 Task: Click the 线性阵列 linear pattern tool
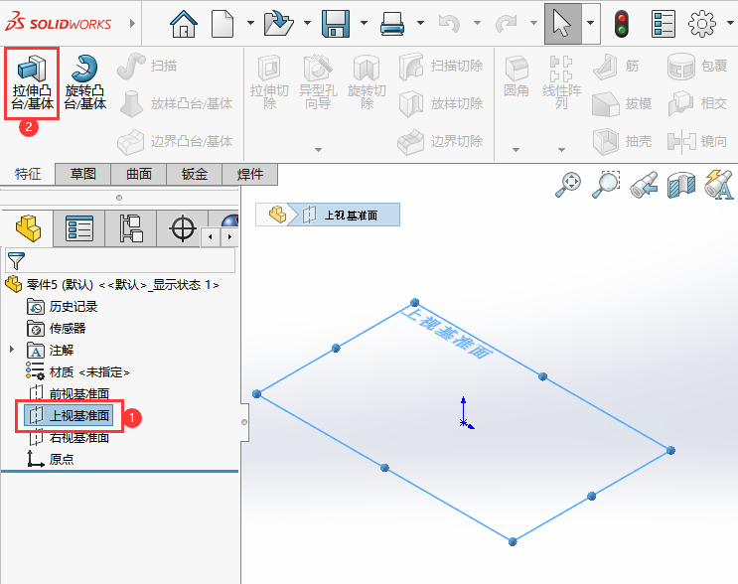[x=561, y=82]
